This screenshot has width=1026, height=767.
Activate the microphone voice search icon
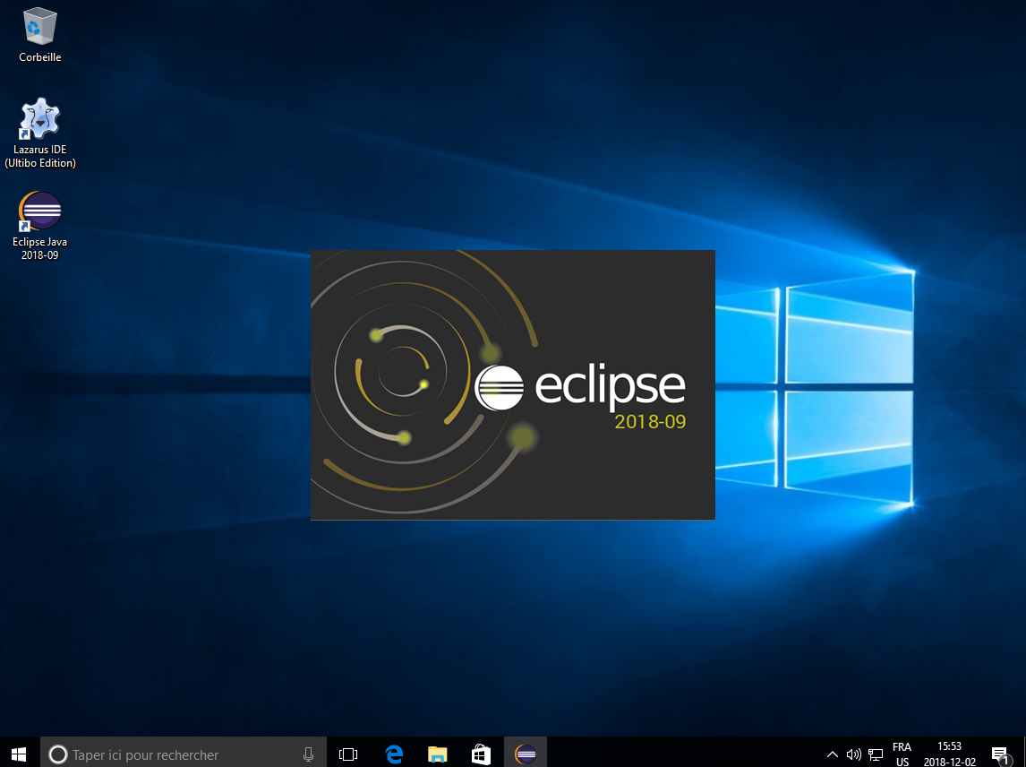click(x=308, y=754)
